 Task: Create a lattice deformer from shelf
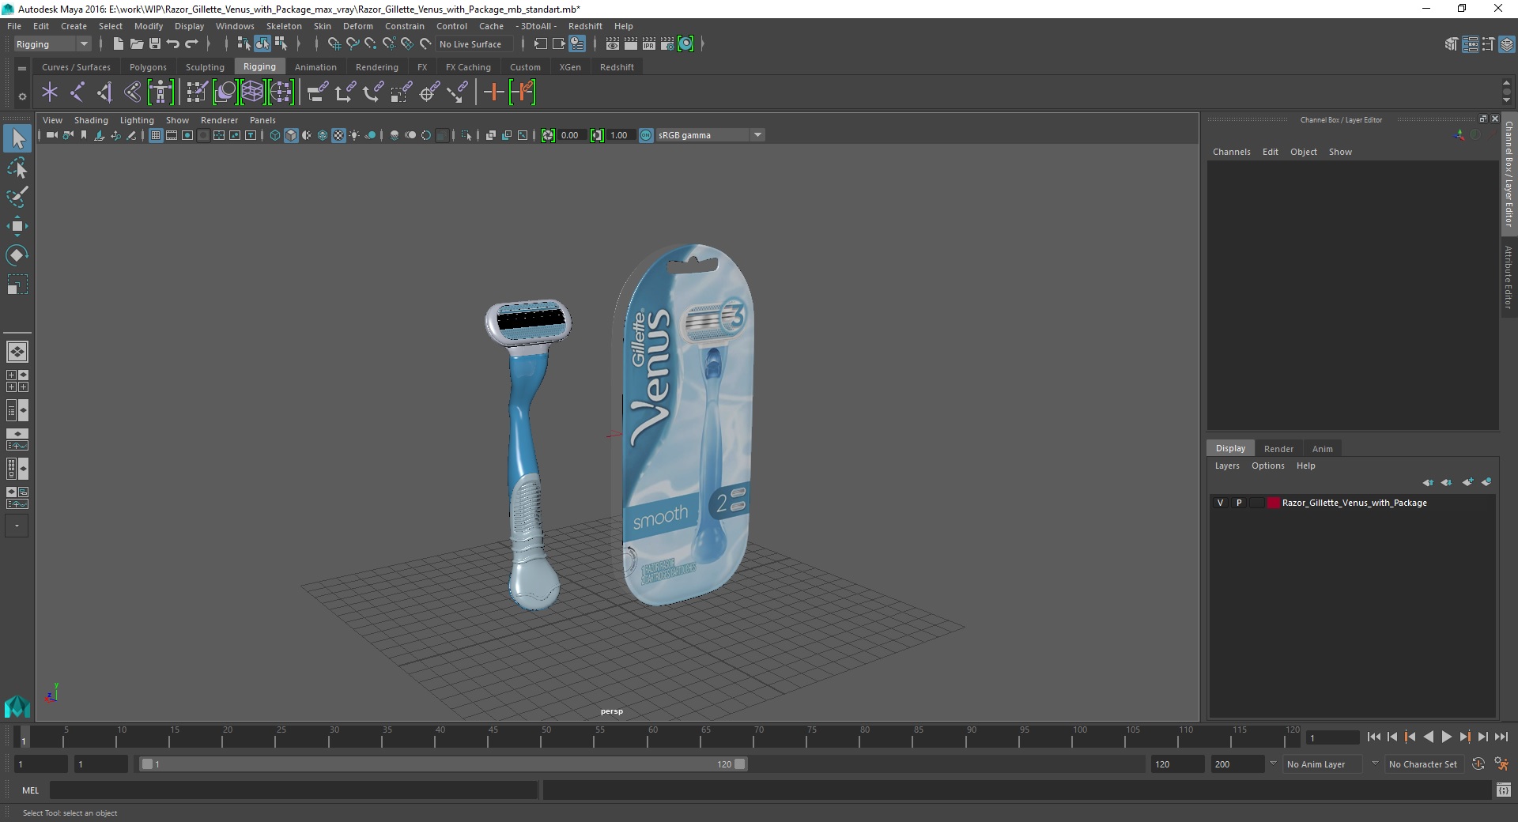point(252,92)
